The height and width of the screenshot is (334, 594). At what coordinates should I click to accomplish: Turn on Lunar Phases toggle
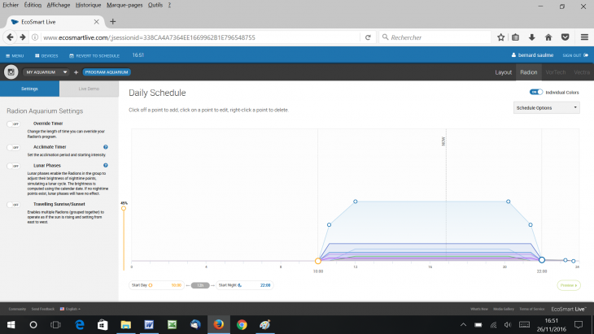click(x=14, y=166)
